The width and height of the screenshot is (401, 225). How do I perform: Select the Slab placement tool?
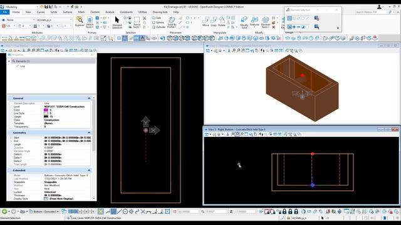click(157, 18)
